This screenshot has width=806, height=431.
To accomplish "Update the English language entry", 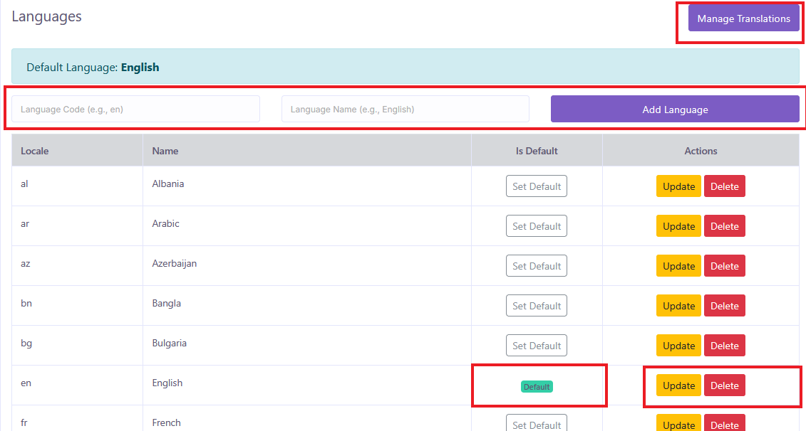I will tap(678, 385).
